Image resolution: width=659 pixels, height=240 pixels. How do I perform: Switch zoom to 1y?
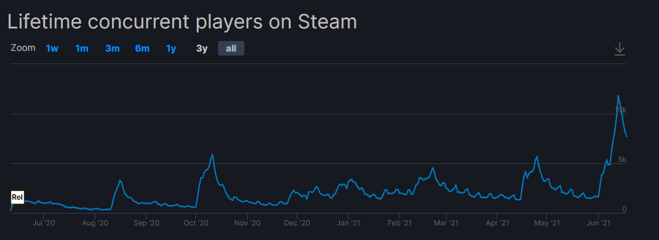click(171, 49)
